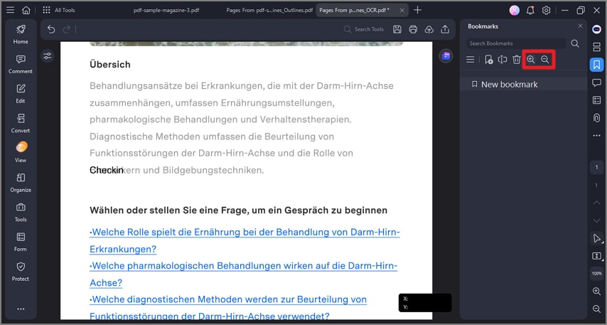Open the page fit mode dropdown
607x325 pixels.
point(596,256)
